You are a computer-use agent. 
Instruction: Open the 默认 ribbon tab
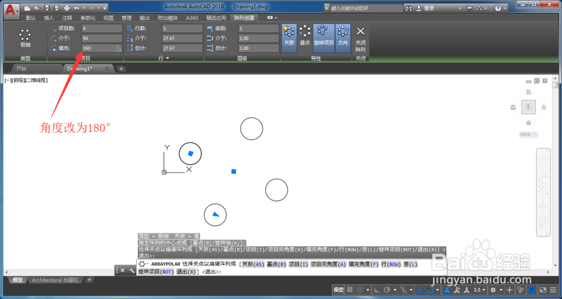tap(31, 18)
